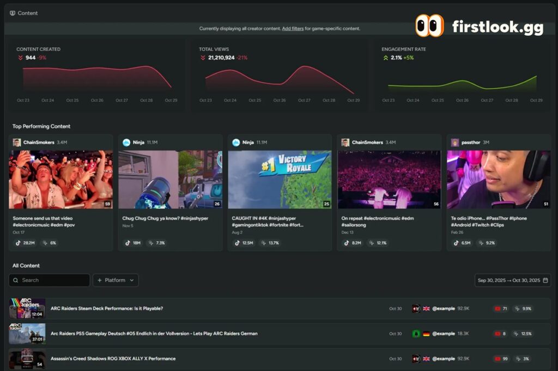The image size is (558, 371).
Task: Click the Content panel icon at top
Action: (x=13, y=13)
